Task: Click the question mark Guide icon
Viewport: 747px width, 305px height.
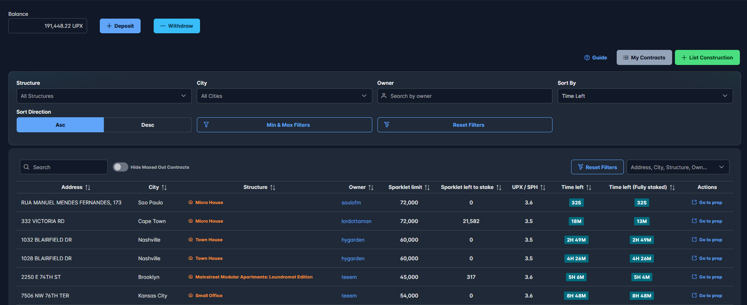Action: (587, 58)
